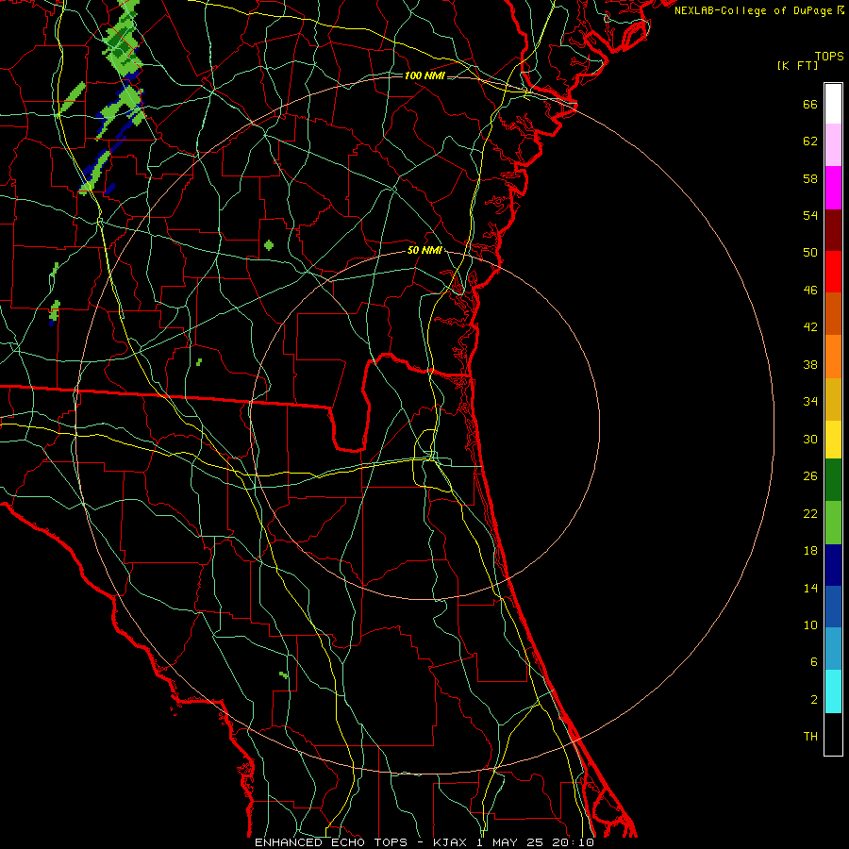849x849 pixels.
Task: Click the black TH threshold swatch
Action: tap(833, 734)
